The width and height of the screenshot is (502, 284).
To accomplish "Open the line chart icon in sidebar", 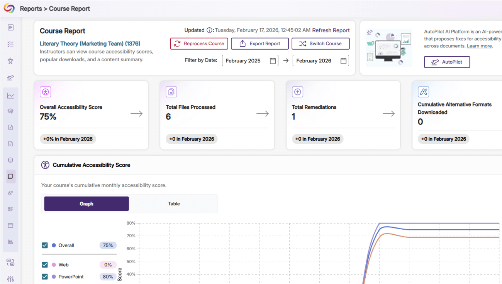I will (10, 96).
